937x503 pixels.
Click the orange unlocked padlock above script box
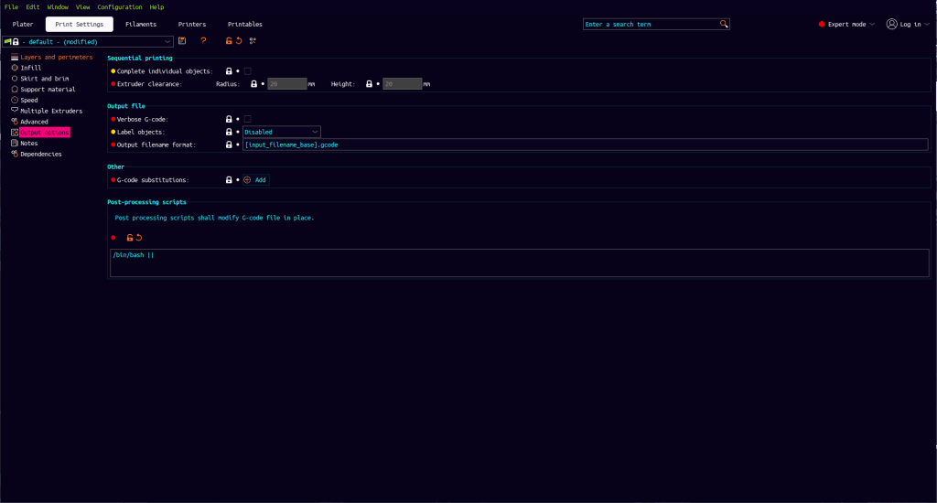(129, 238)
